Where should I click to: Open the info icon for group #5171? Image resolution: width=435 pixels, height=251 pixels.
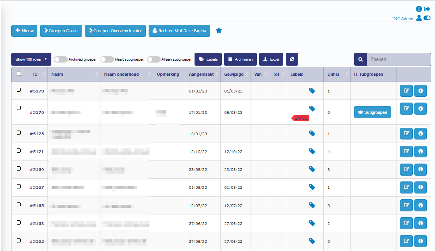(420, 152)
